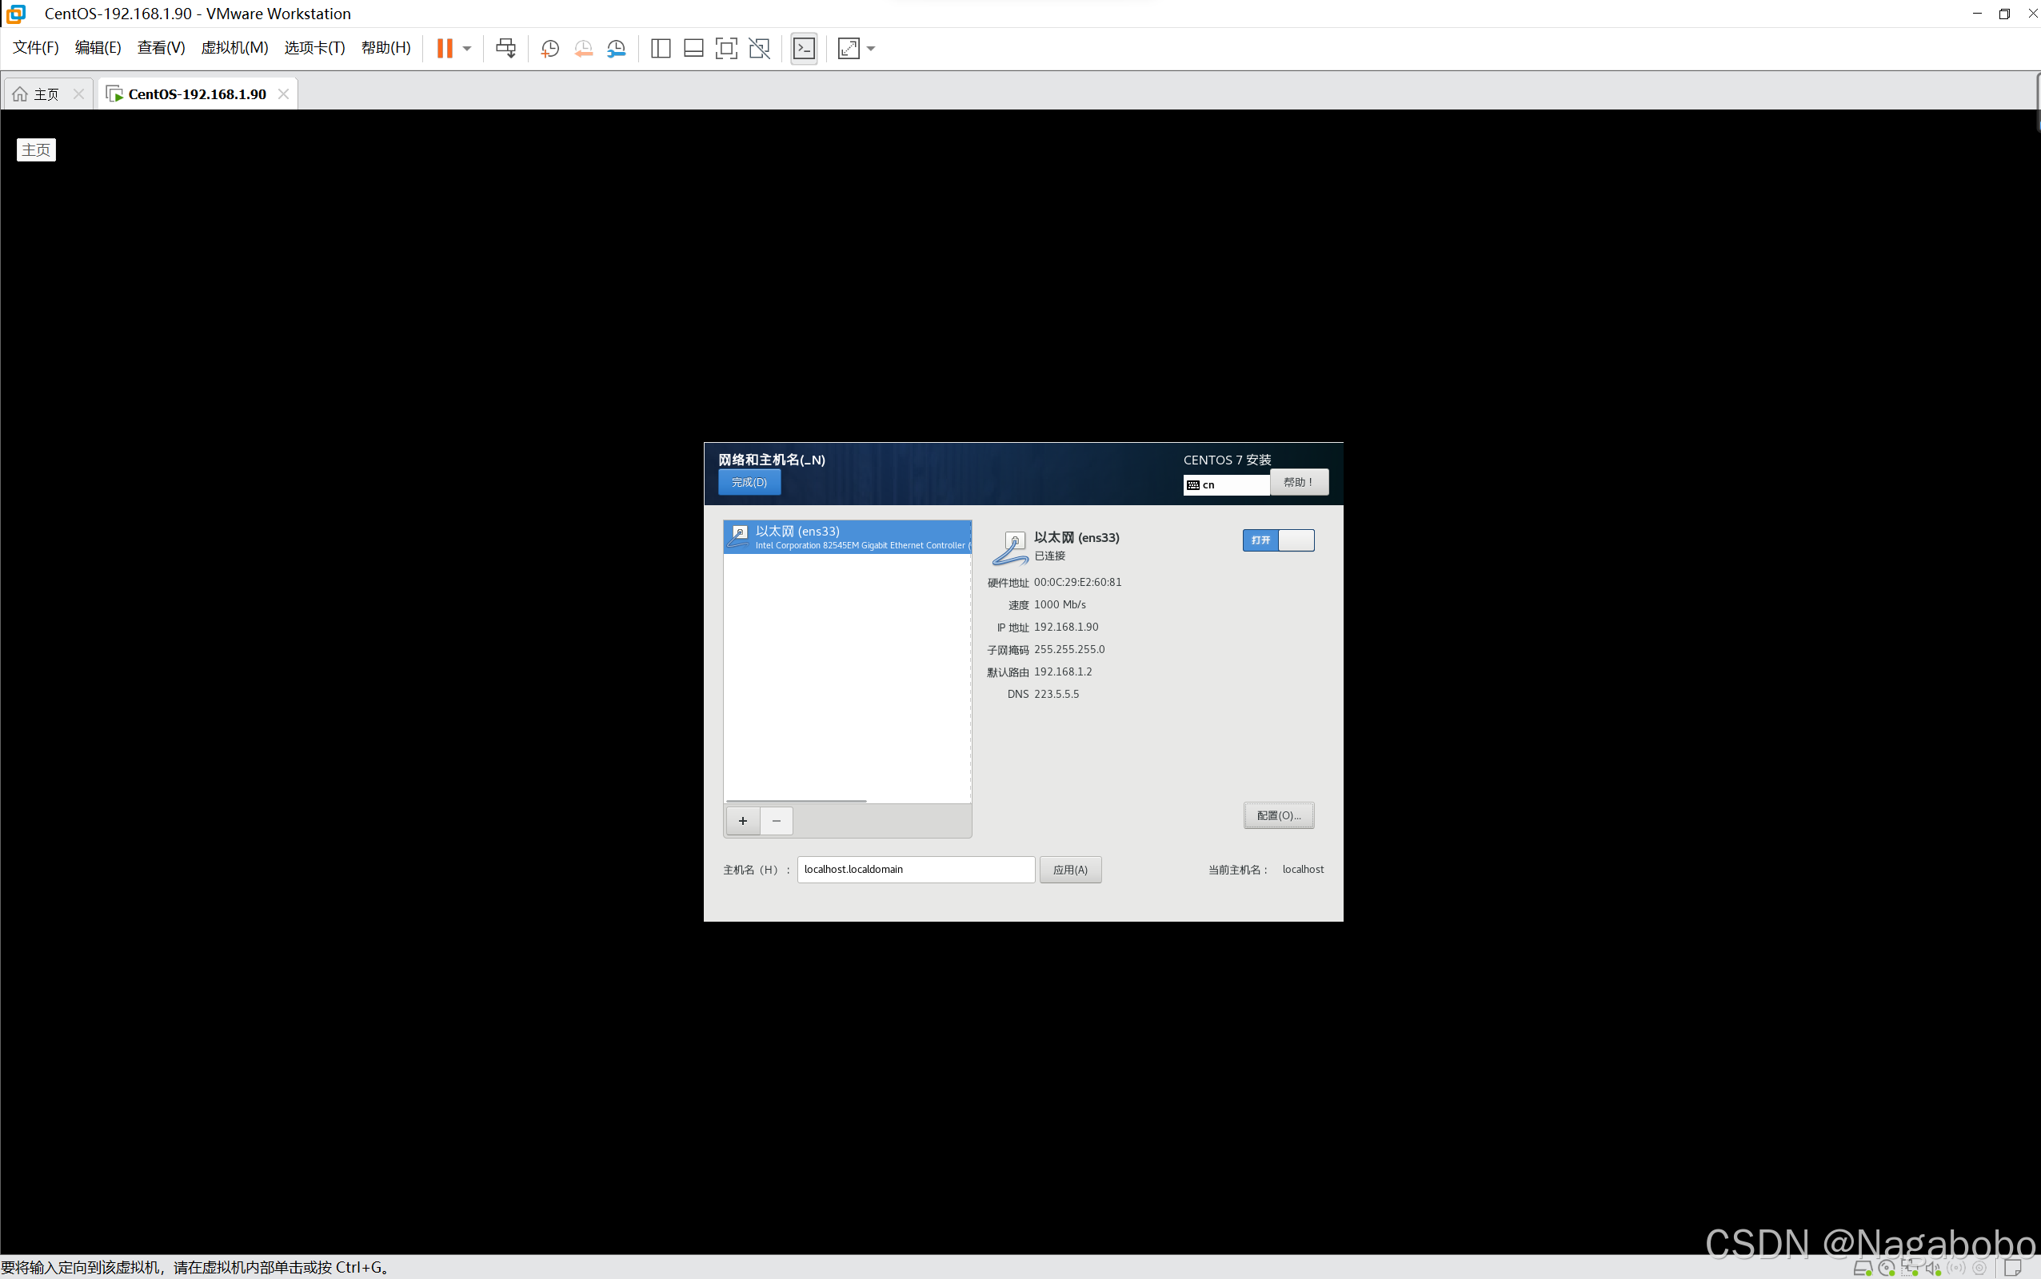Take a snapshot with the clock-plus icon
This screenshot has height=1279, width=2041.
550,48
